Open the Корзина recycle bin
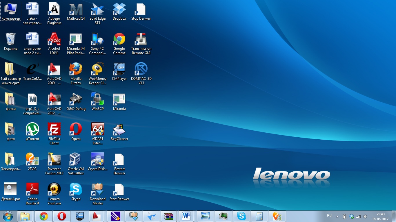 point(11,42)
